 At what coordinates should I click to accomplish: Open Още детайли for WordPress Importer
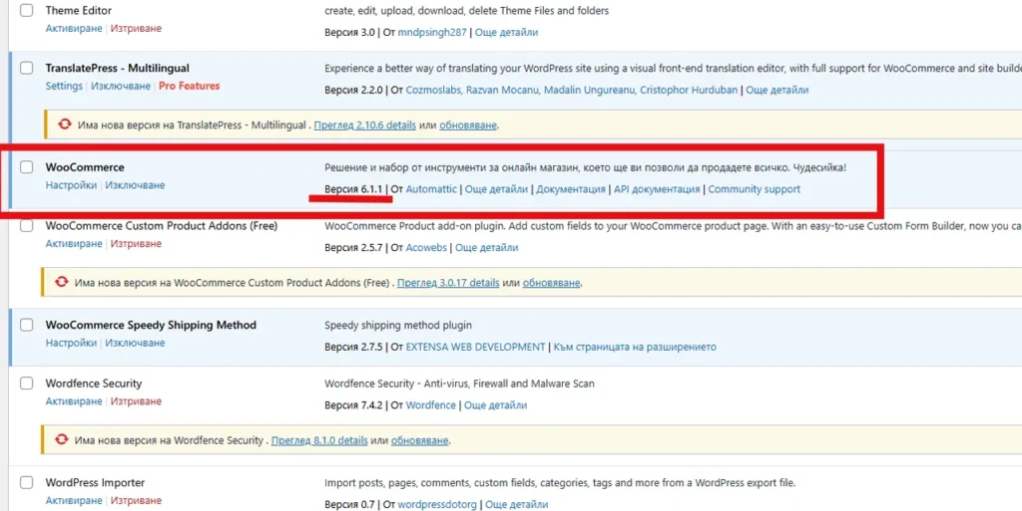point(517,504)
